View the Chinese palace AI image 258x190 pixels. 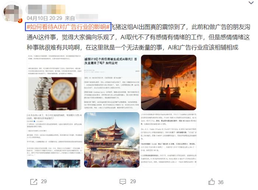pos(112,140)
